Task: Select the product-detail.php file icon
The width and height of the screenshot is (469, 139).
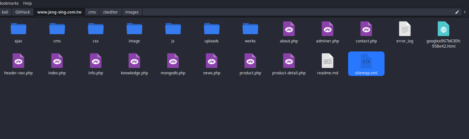Action: (289, 61)
